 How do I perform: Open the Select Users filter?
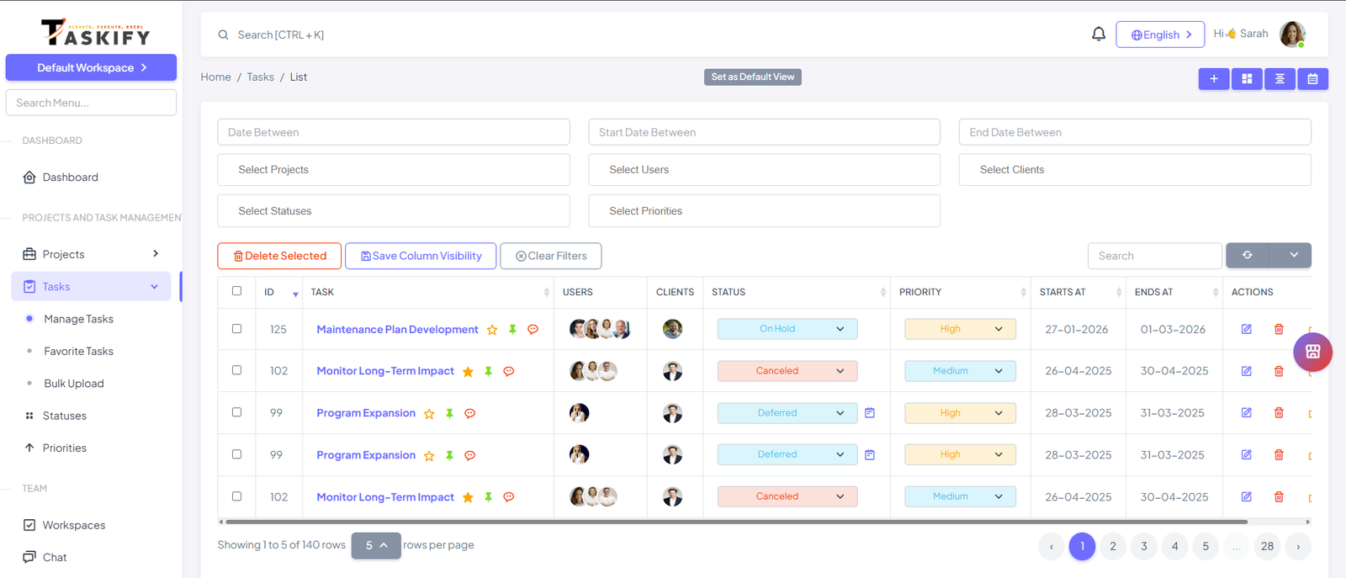[764, 170]
